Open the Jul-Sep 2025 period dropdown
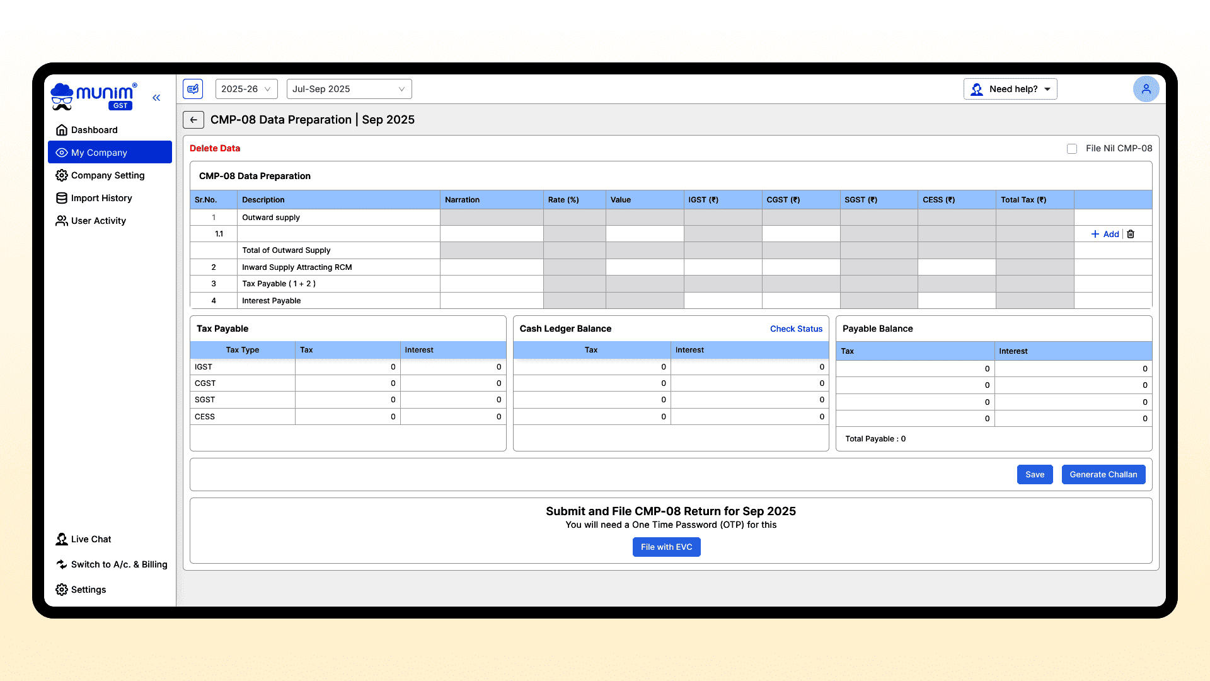Image resolution: width=1210 pixels, height=681 pixels. click(349, 89)
